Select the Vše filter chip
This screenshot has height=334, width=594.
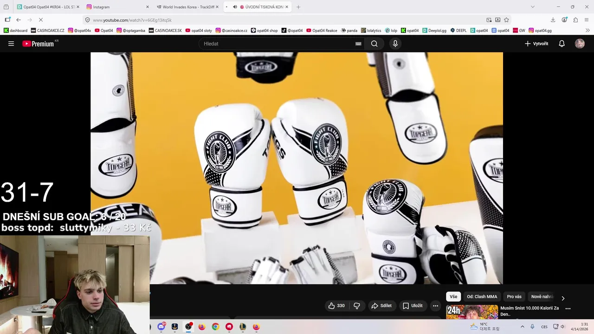[x=453, y=297]
